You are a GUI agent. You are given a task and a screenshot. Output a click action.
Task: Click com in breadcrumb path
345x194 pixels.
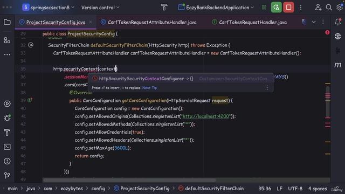pos(48,189)
